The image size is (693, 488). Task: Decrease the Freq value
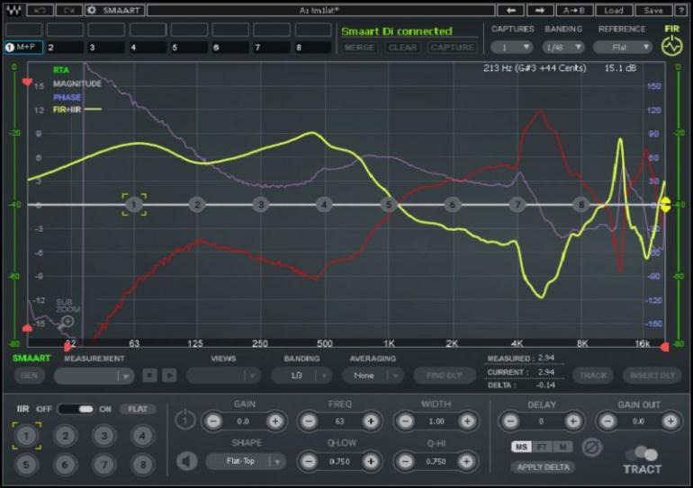tap(309, 421)
